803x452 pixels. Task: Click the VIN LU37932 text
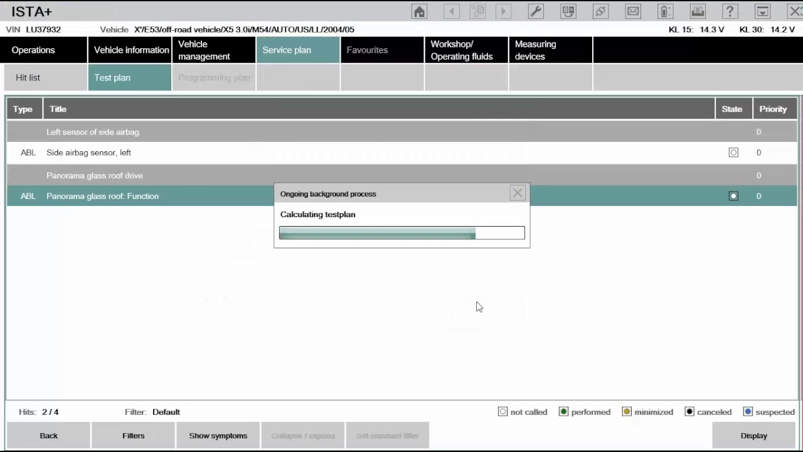[33, 30]
